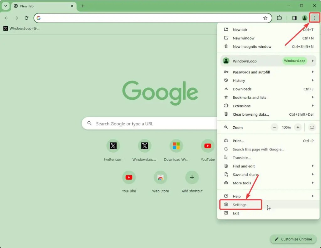Expand Bookmarks and lists submenu
The width and height of the screenshot is (321, 248).
tap(268, 98)
